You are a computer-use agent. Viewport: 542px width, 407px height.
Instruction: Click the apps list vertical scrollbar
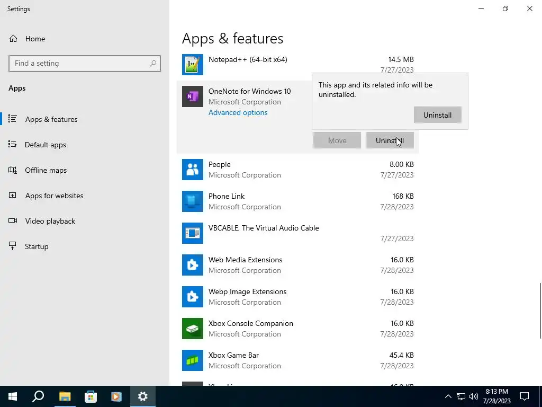tap(539, 311)
